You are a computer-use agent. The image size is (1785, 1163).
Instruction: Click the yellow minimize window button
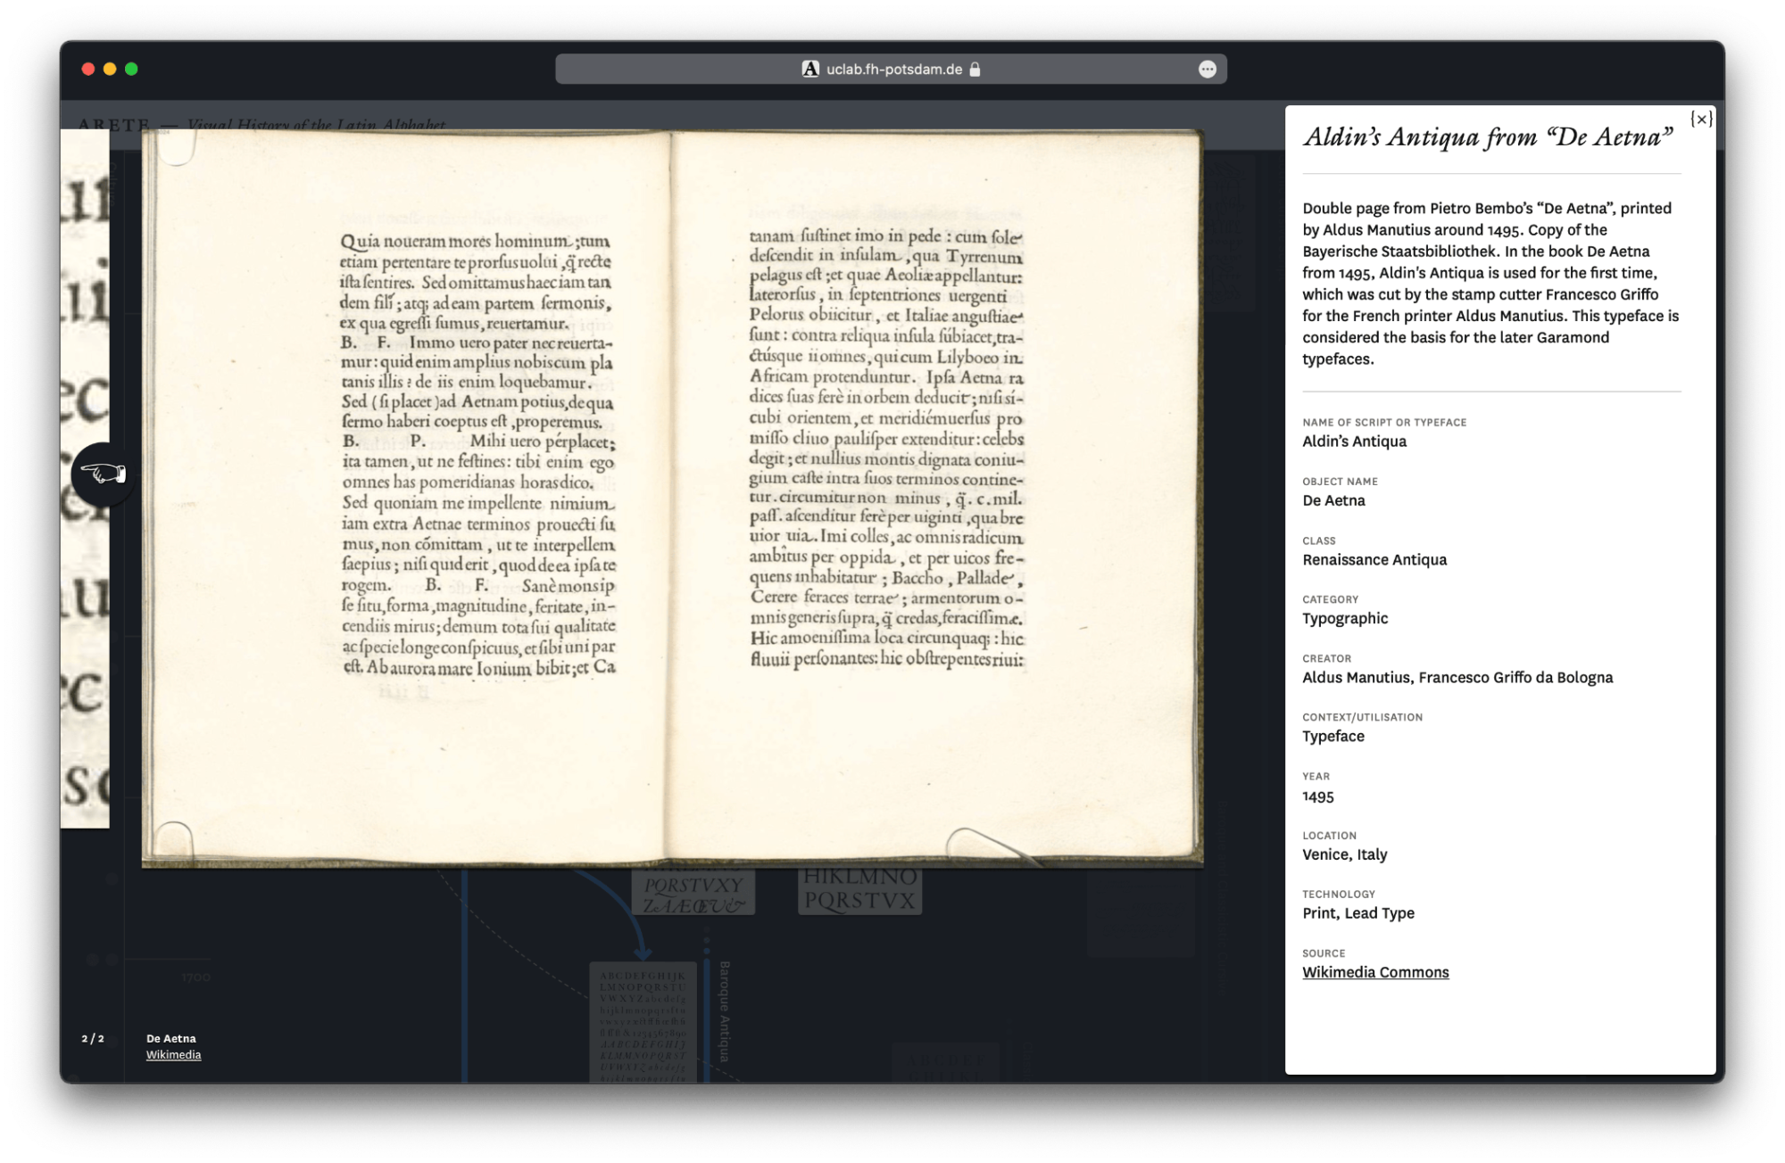(x=110, y=69)
